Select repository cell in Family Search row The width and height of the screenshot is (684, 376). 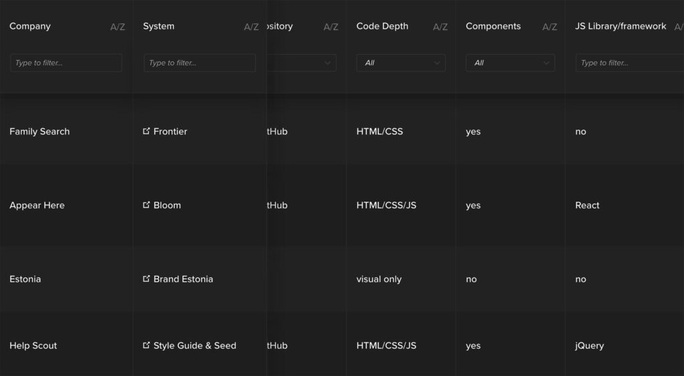[x=277, y=132]
